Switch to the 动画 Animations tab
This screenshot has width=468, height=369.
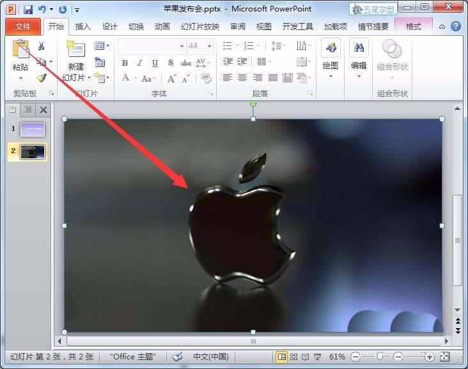[162, 27]
